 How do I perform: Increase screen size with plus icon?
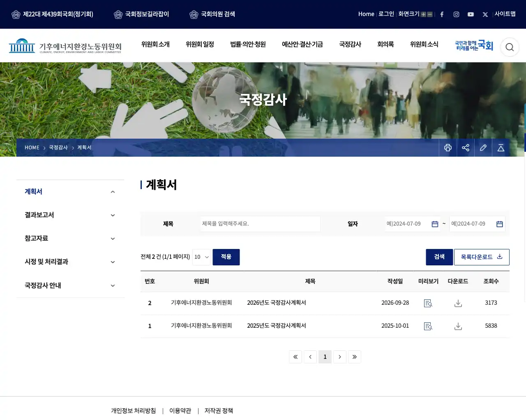[x=423, y=14]
